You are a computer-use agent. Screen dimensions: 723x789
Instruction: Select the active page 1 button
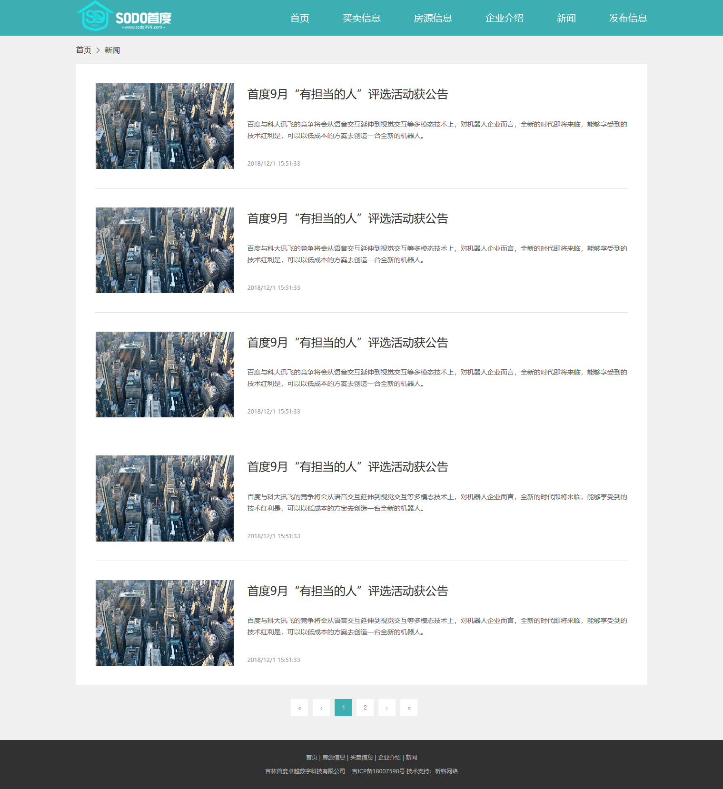pos(343,708)
